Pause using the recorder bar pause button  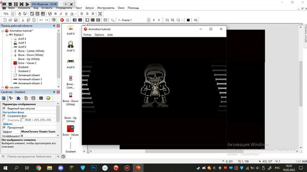[x=16, y=4]
